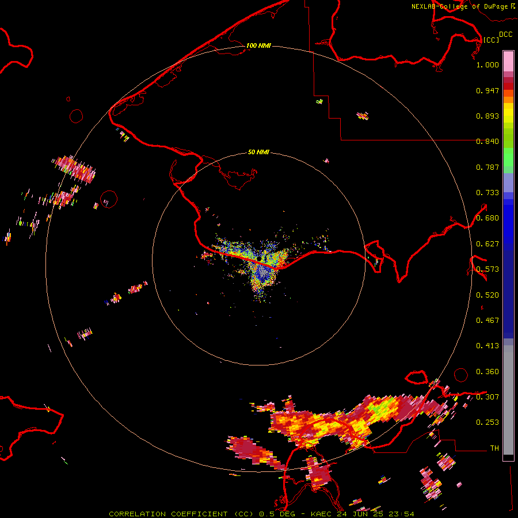Click the 0.5 DEG tilt text
This screenshot has width=518, height=518.
click(x=278, y=514)
